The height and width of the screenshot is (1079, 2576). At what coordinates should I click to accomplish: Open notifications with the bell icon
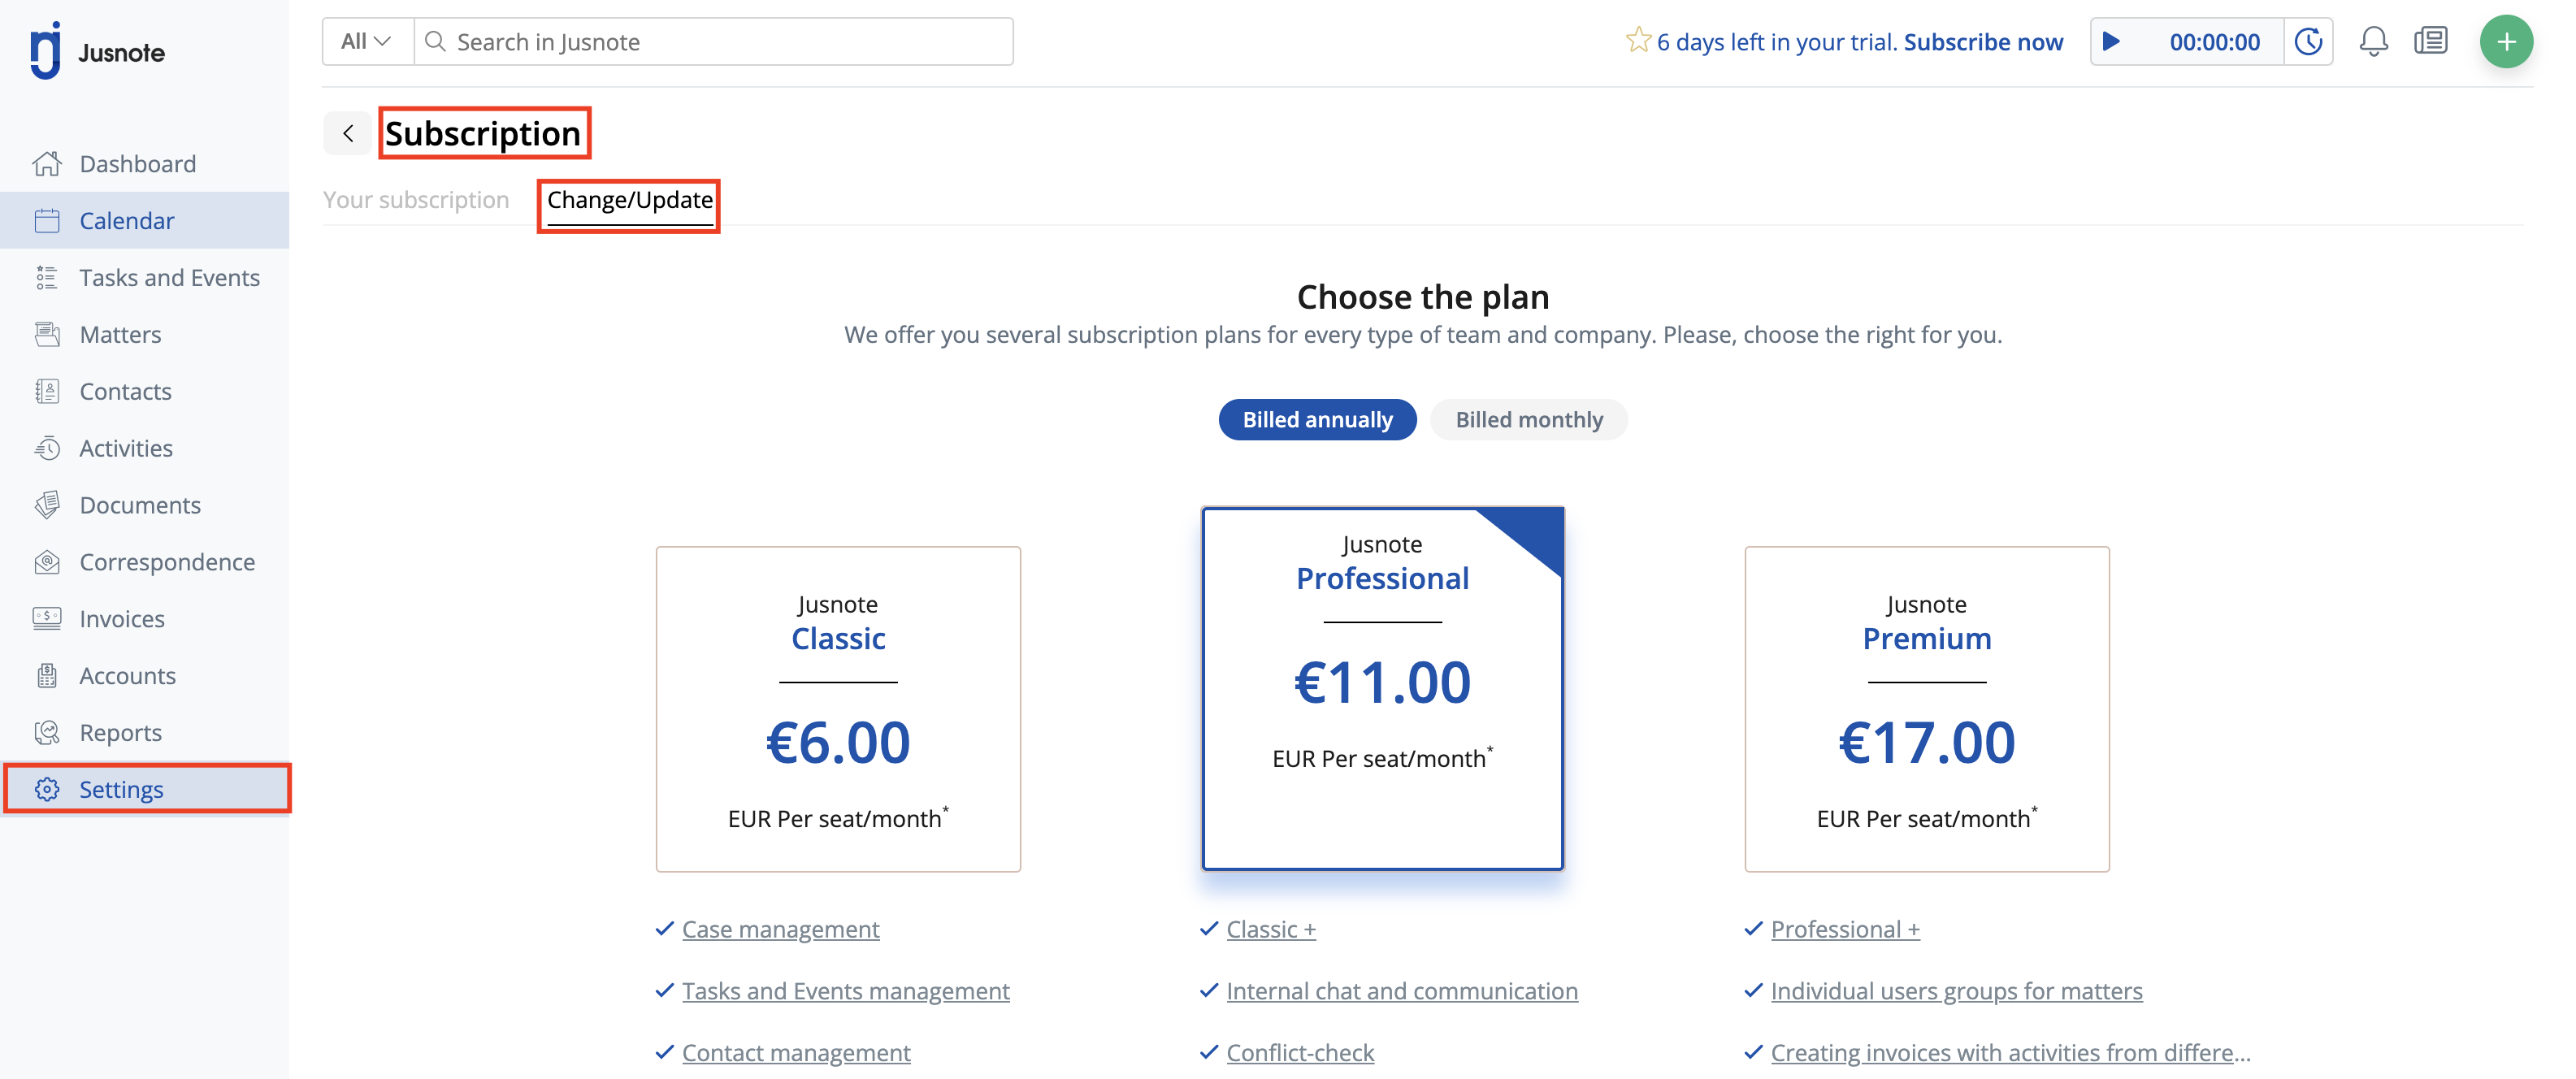pyautogui.click(x=2373, y=41)
